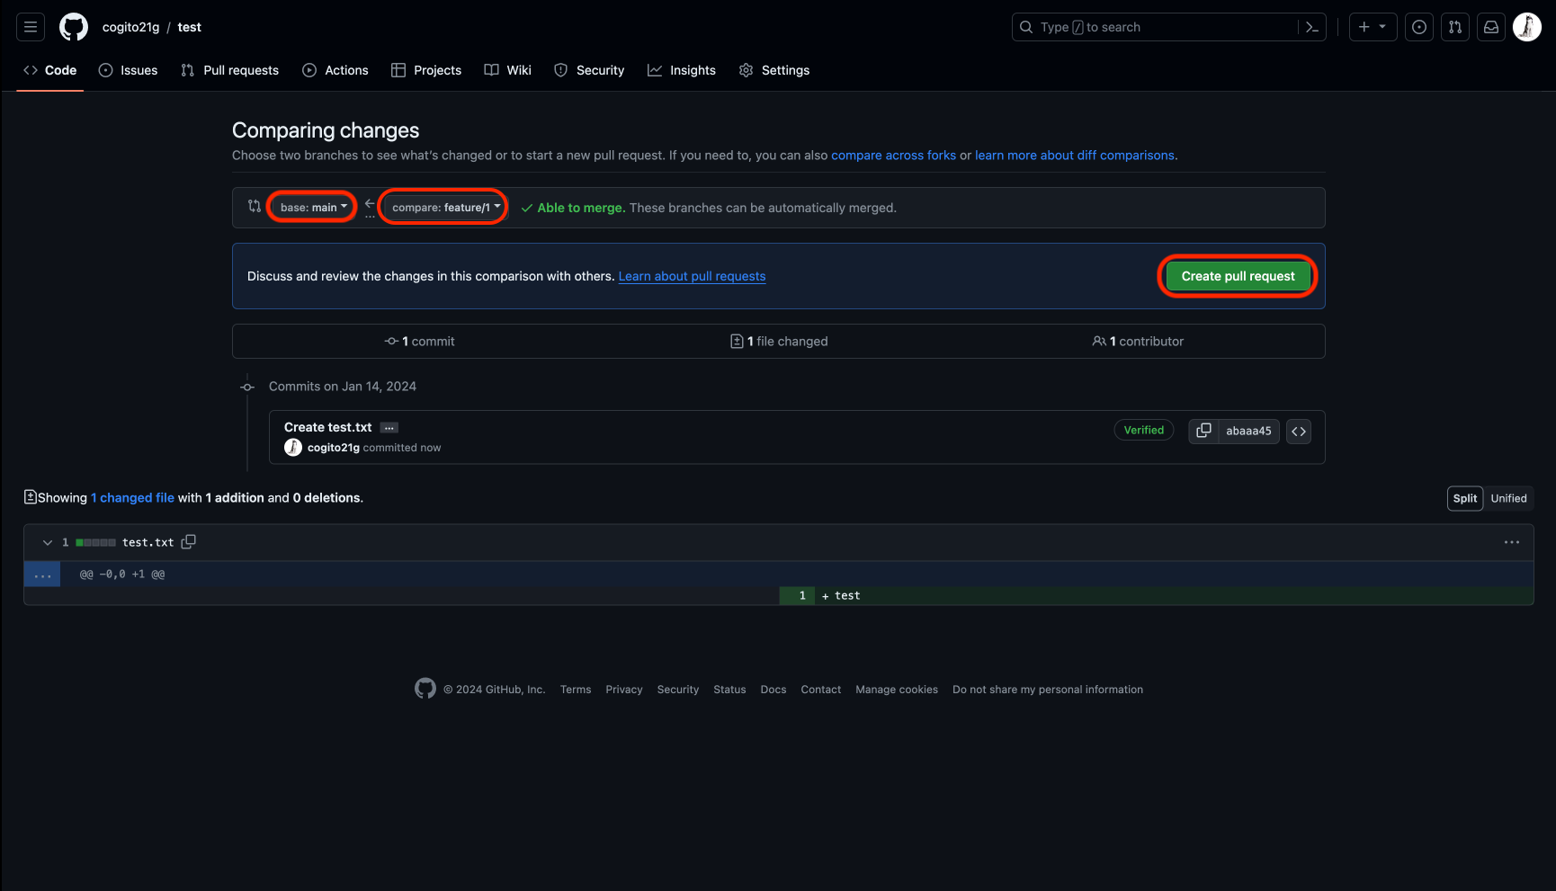The width and height of the screenshot is (1556, 891).
Task: Open the cogito21g owner link
Action: [x=130, y=27]
